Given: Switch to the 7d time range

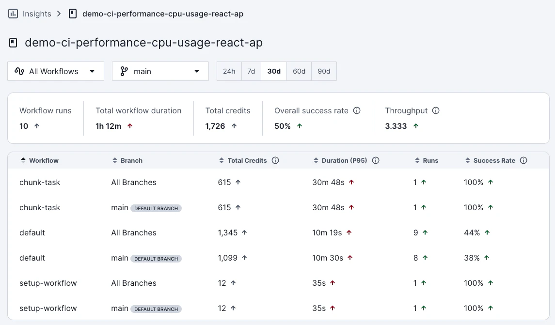Looking at the screenshot, I should [251, 71].
